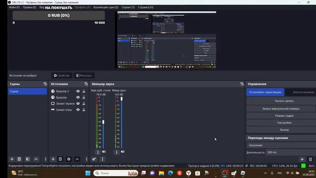Click the Микр./доп. volume fader

(x=121, y=99)
